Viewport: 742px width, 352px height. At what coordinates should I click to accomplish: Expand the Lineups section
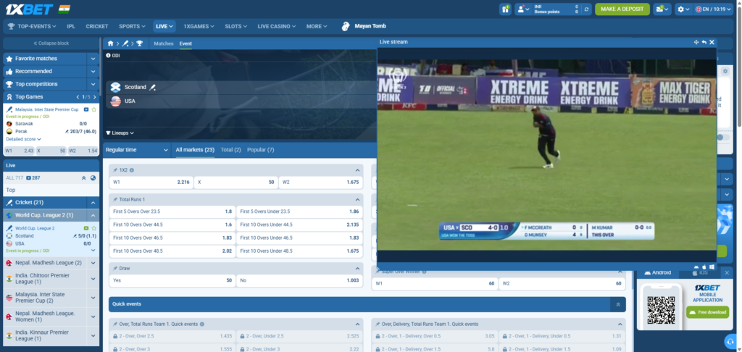coord(120,133)
